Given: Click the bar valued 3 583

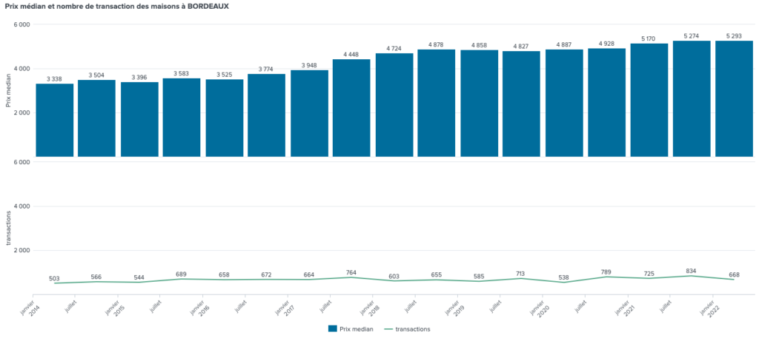Looking at the screenshot, I should [182, 118].
